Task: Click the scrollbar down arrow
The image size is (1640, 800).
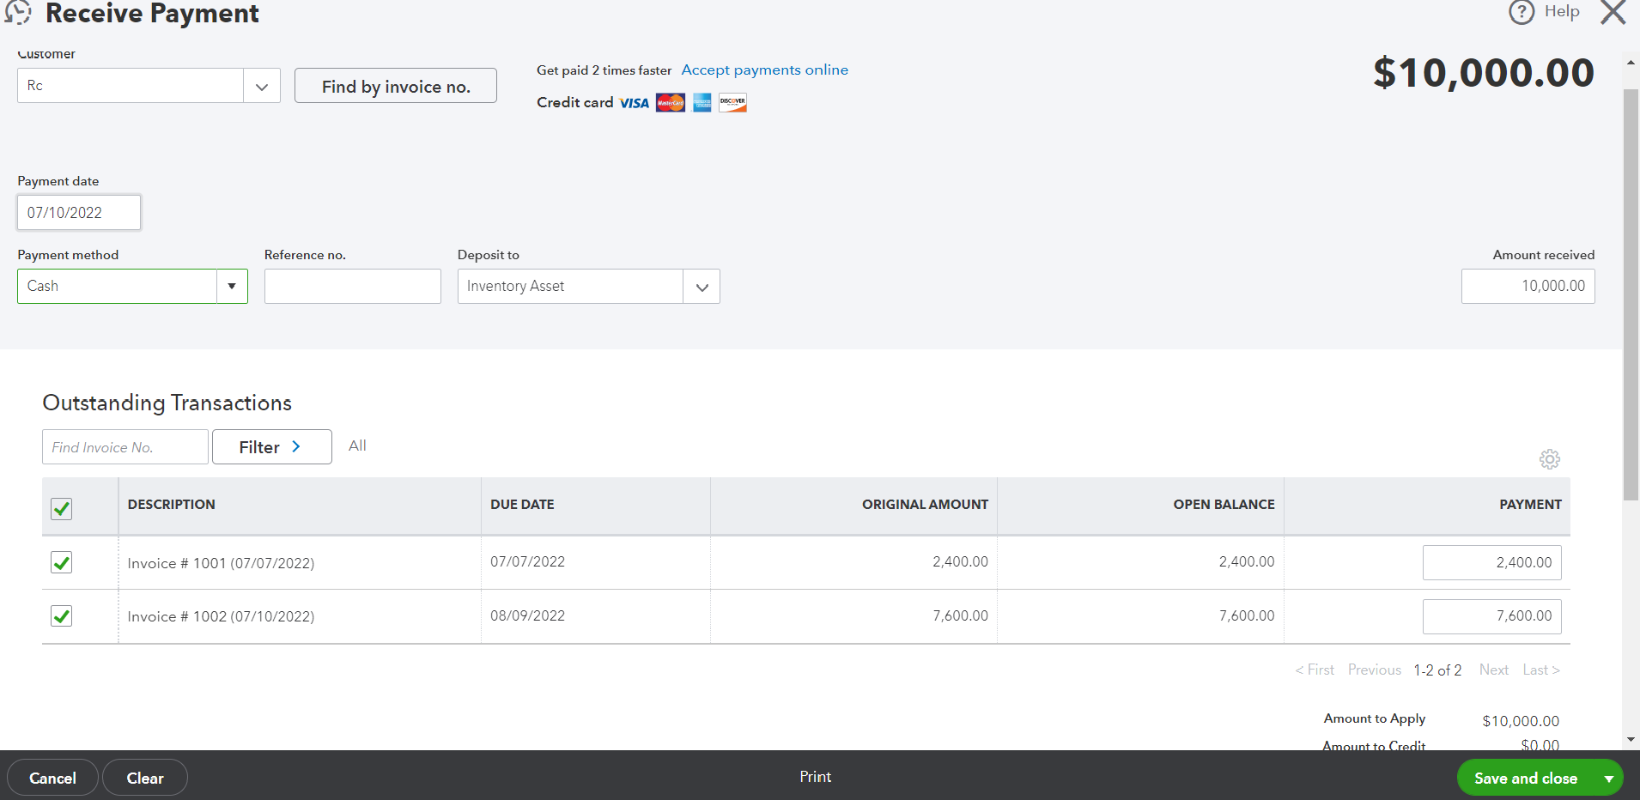Action: point(1631,739)
